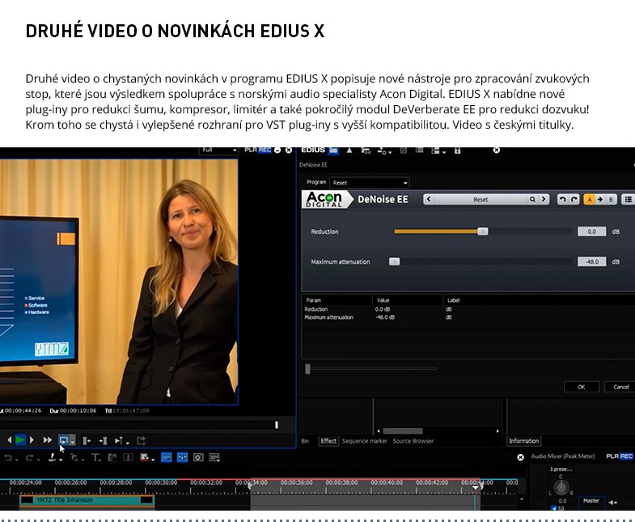The height and width of the screenshot is (522, 635).
Task: Open the Program Reset dropdown
Action: (370, 183)
